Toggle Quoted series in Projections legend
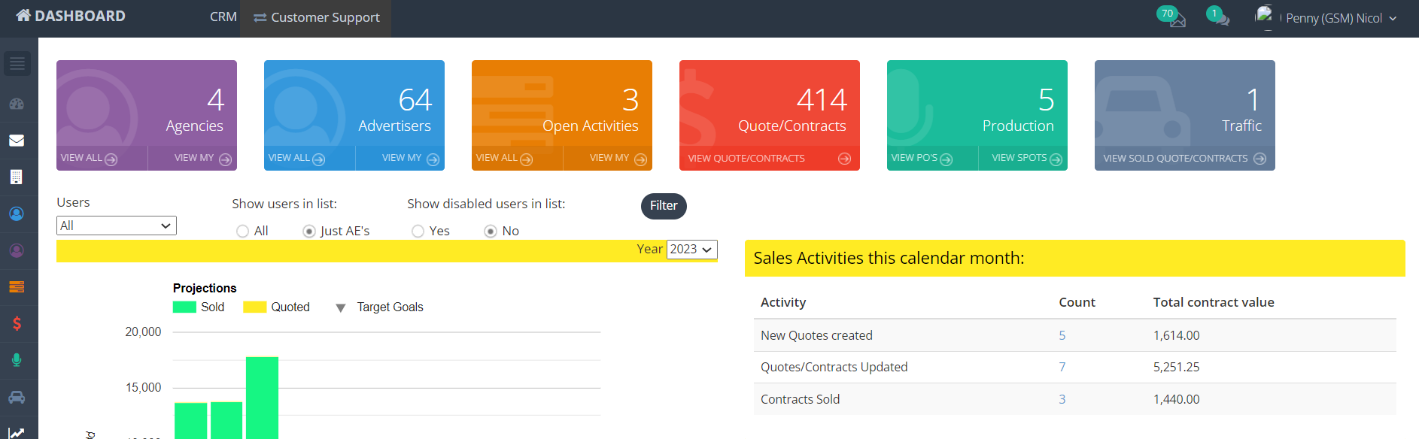 coord(276,307)
